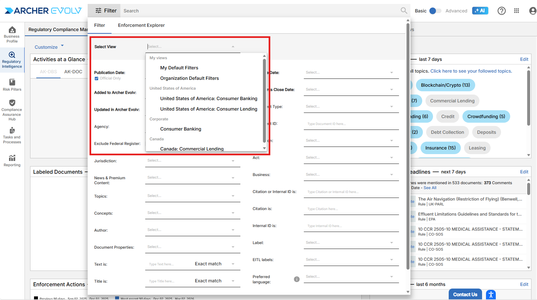The width and height of the screenshot is (537, 300).
Task: Click the search magnifier icon
Action: click(x=404, y=11)
